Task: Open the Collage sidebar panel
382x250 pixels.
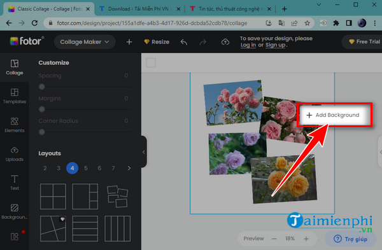Action: (x=15, y=67)
